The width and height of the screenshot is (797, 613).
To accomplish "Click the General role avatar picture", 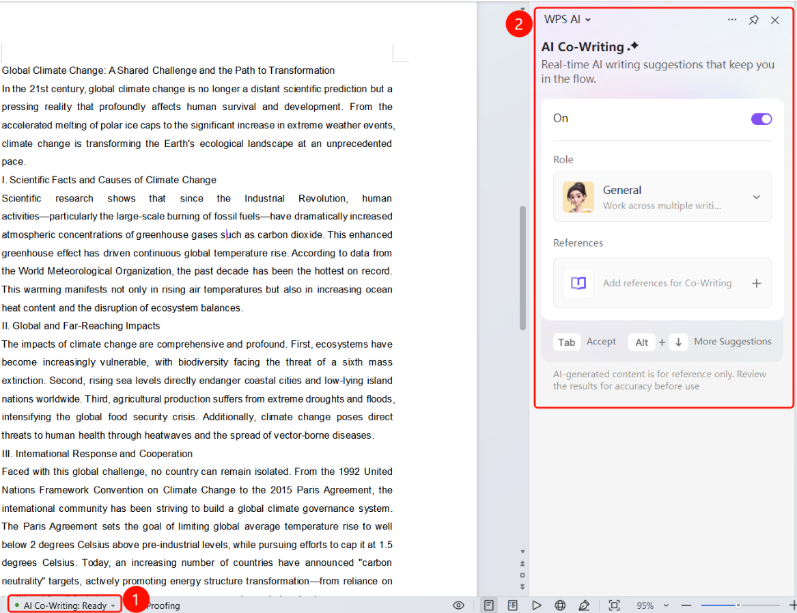I will click(578, 197).
